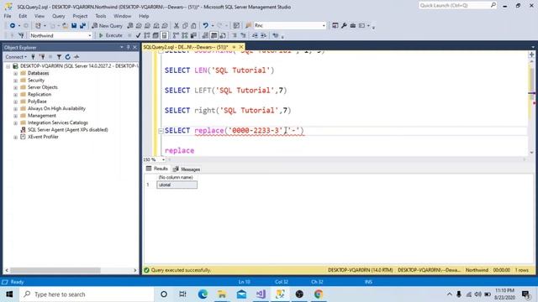Expand the Management folder node
538x302 pixels.
(15, 116)
